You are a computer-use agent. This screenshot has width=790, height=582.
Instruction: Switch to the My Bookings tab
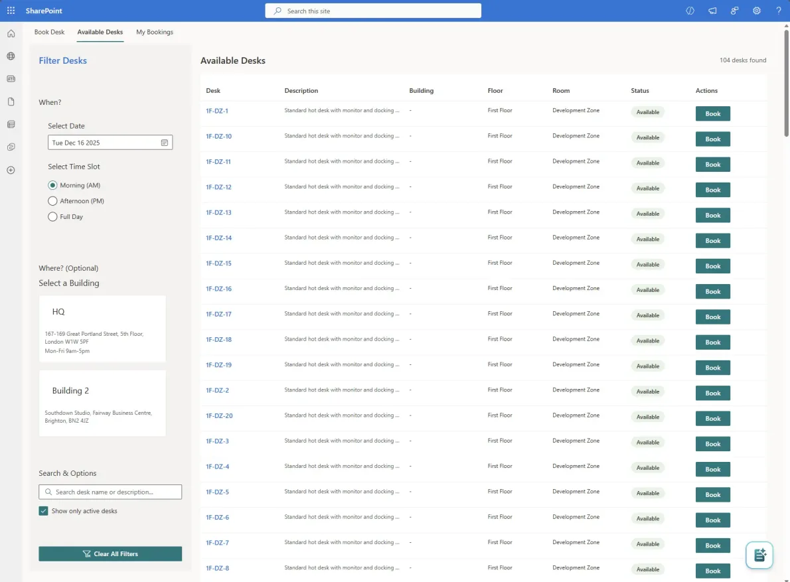(154, 31)
